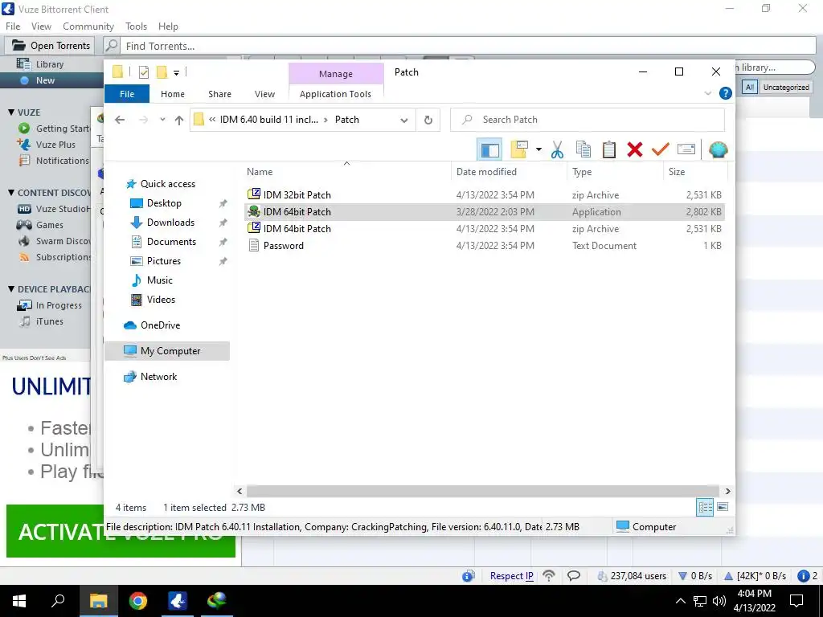Toggle the preview pane layout icon
The height and width of the screenshot is (617, 823).
coord(489,150)
